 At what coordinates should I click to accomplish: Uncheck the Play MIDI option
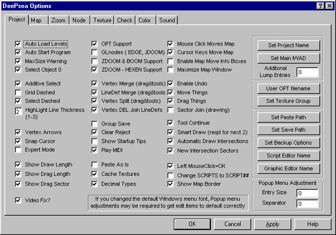coord(95,150)
